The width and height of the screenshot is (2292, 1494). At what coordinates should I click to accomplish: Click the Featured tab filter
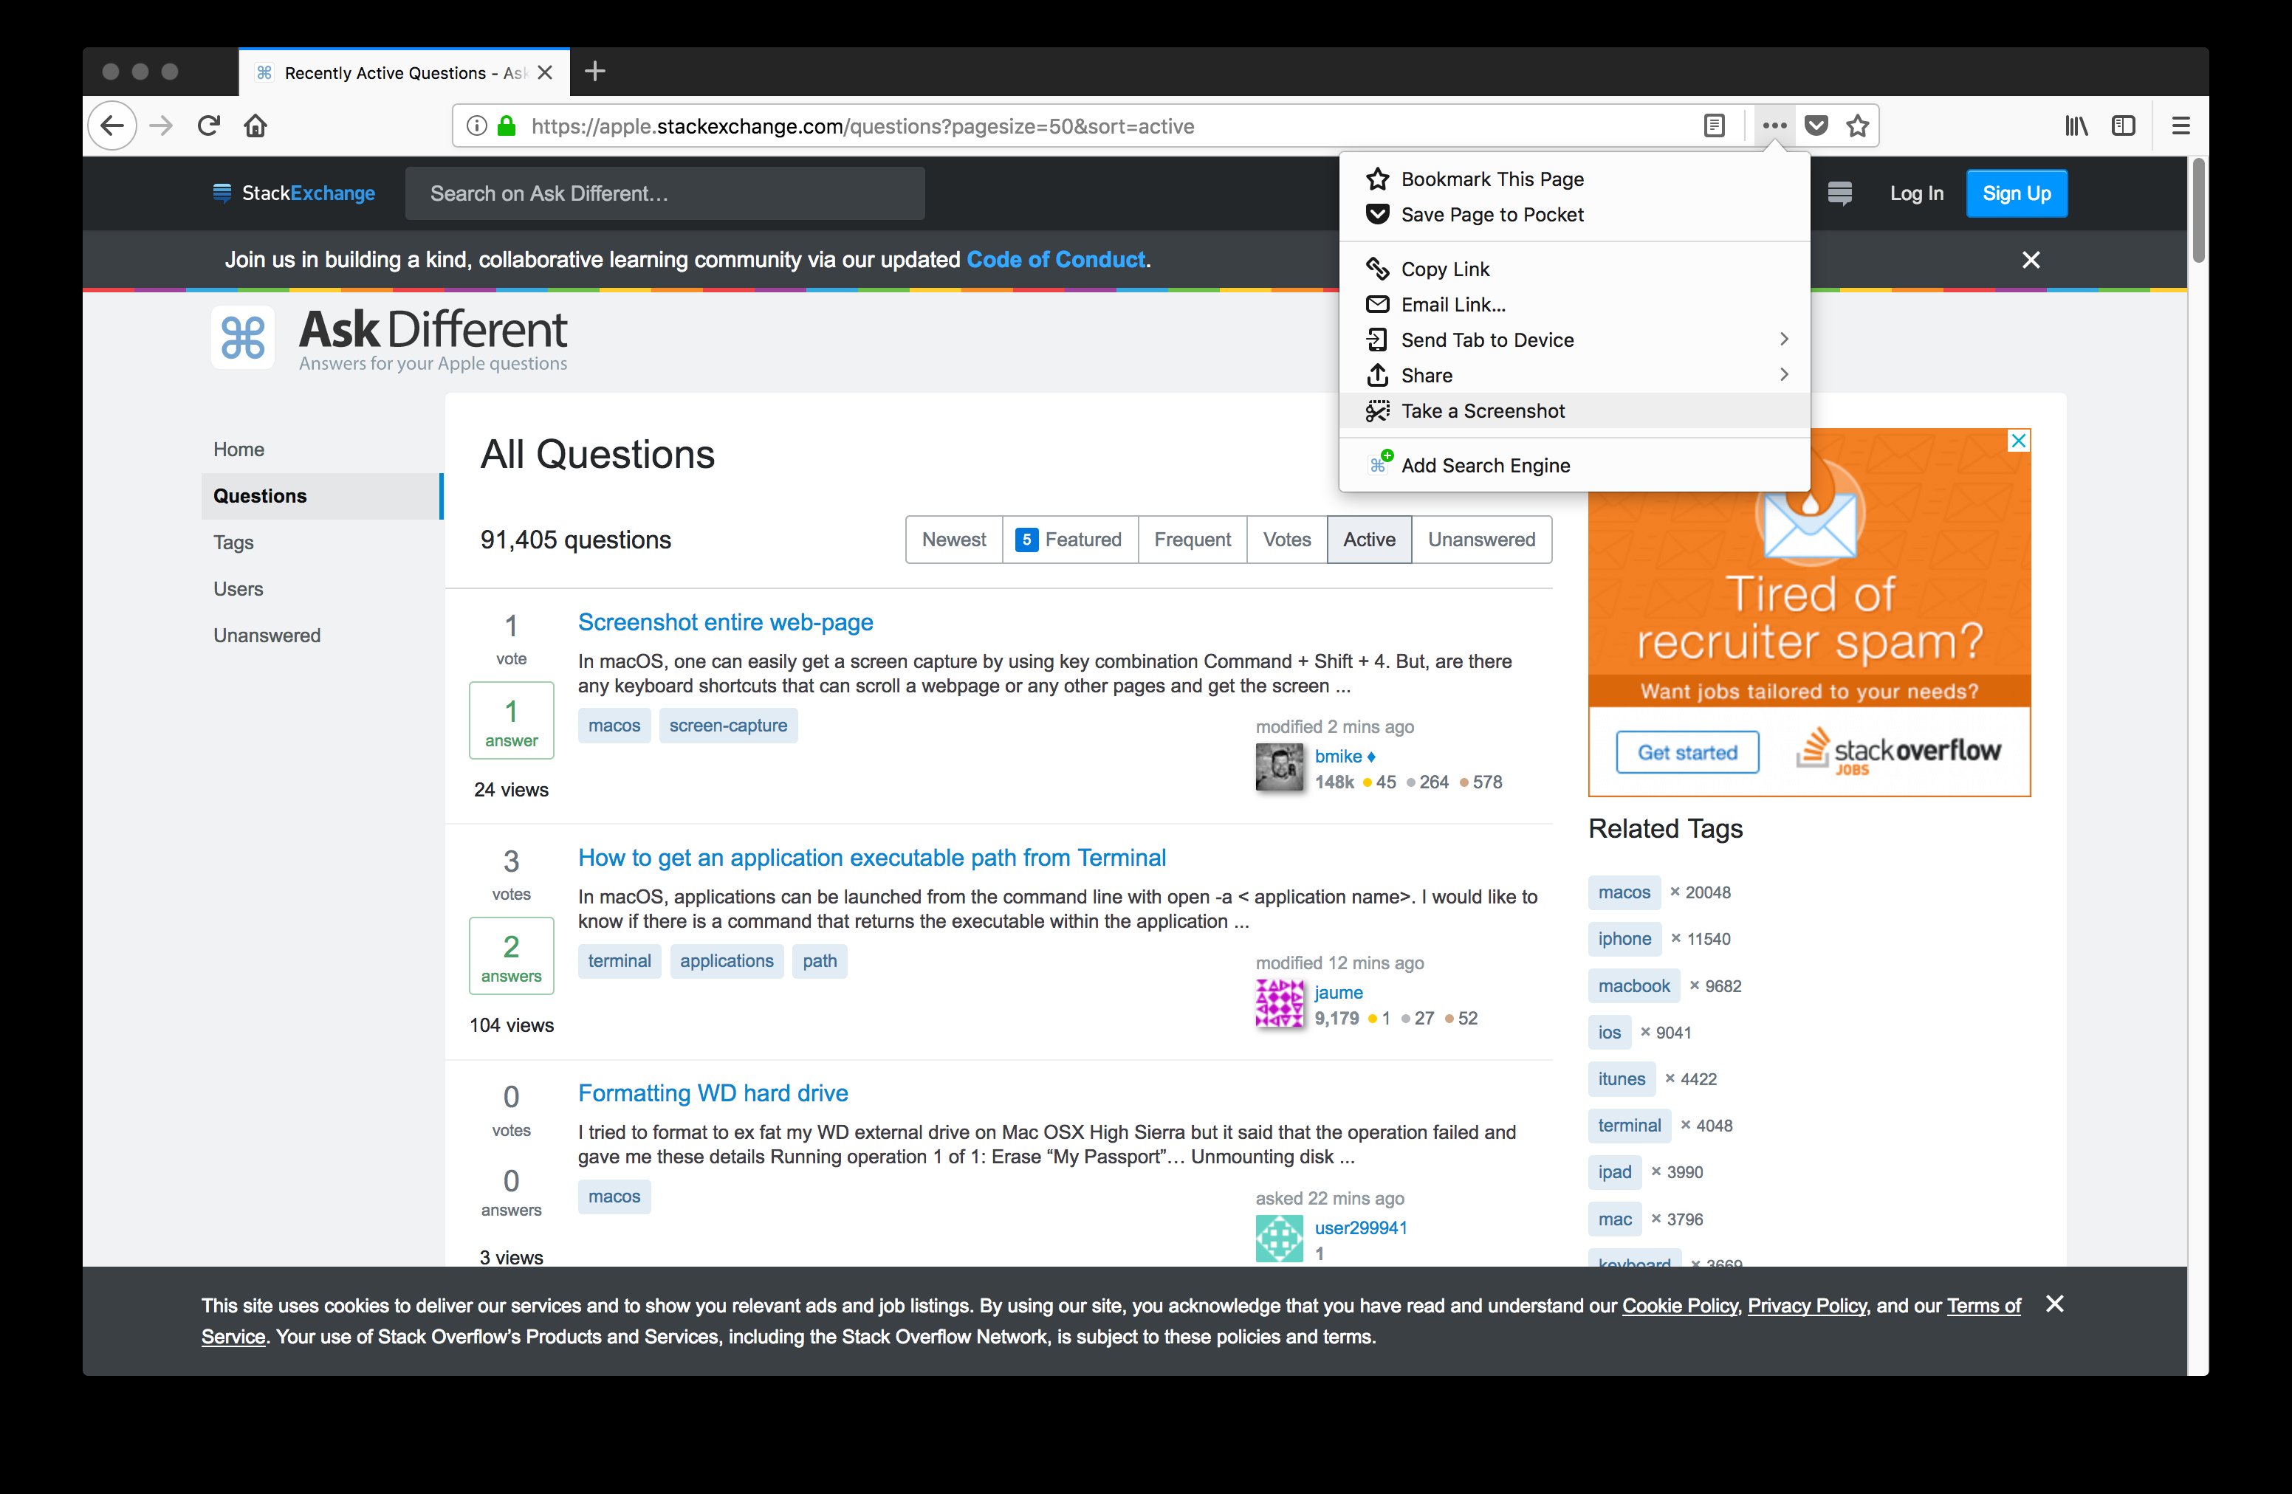click(1069, 537)
